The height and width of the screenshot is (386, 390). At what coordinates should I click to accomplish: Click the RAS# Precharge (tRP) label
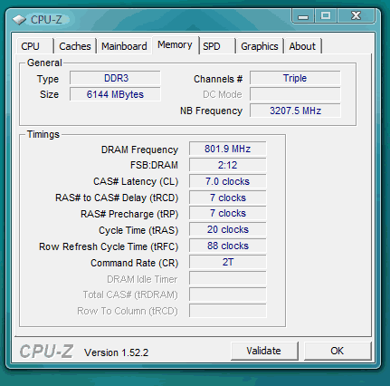(x=129, y=214)
